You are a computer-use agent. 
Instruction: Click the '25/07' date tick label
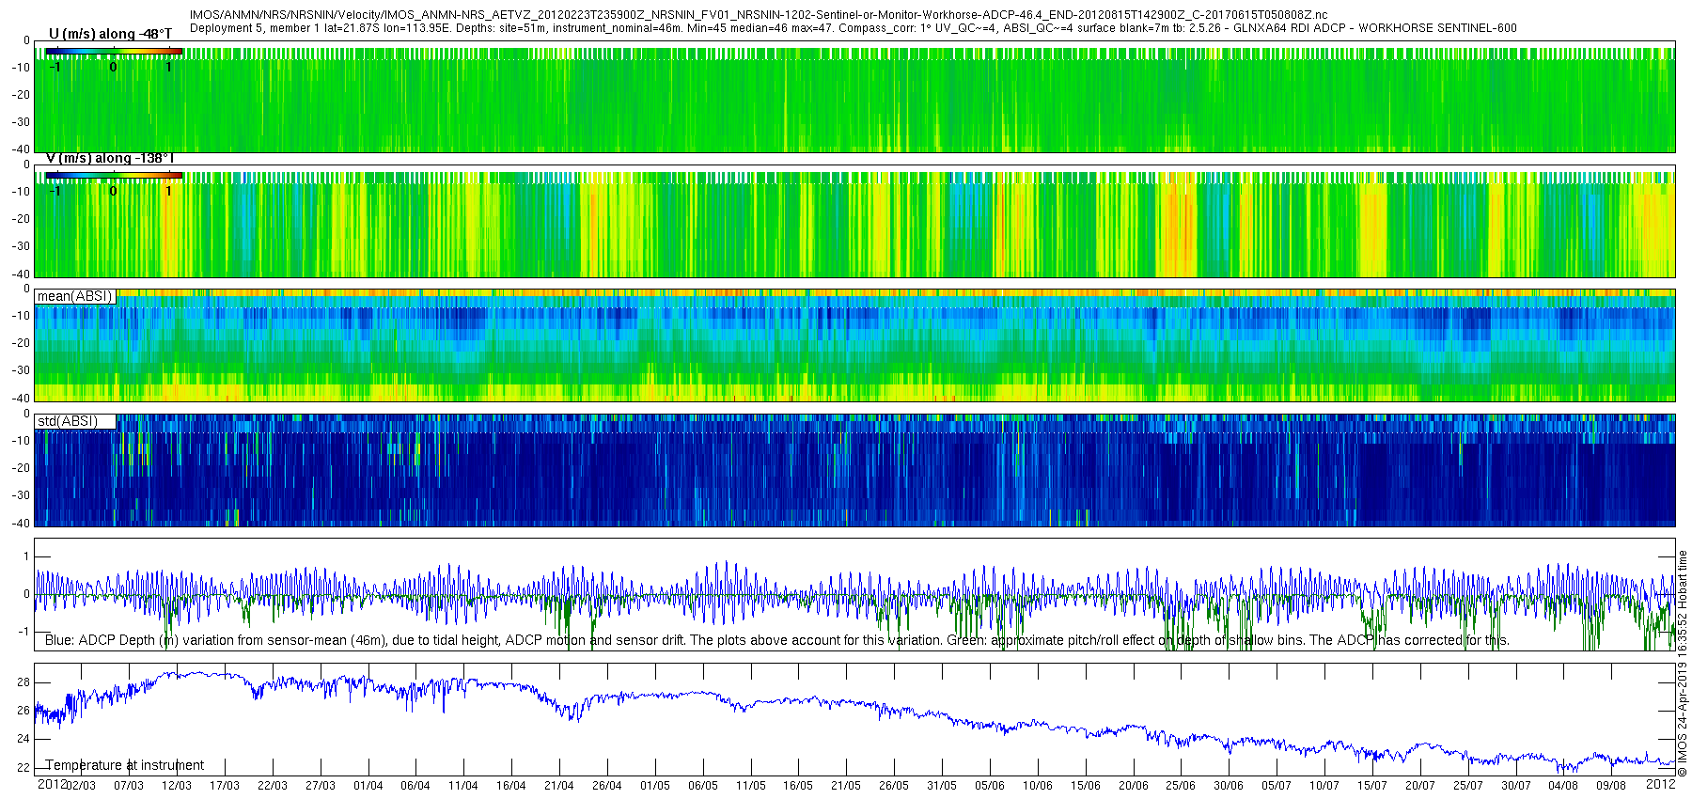[x=1468, y=786]
